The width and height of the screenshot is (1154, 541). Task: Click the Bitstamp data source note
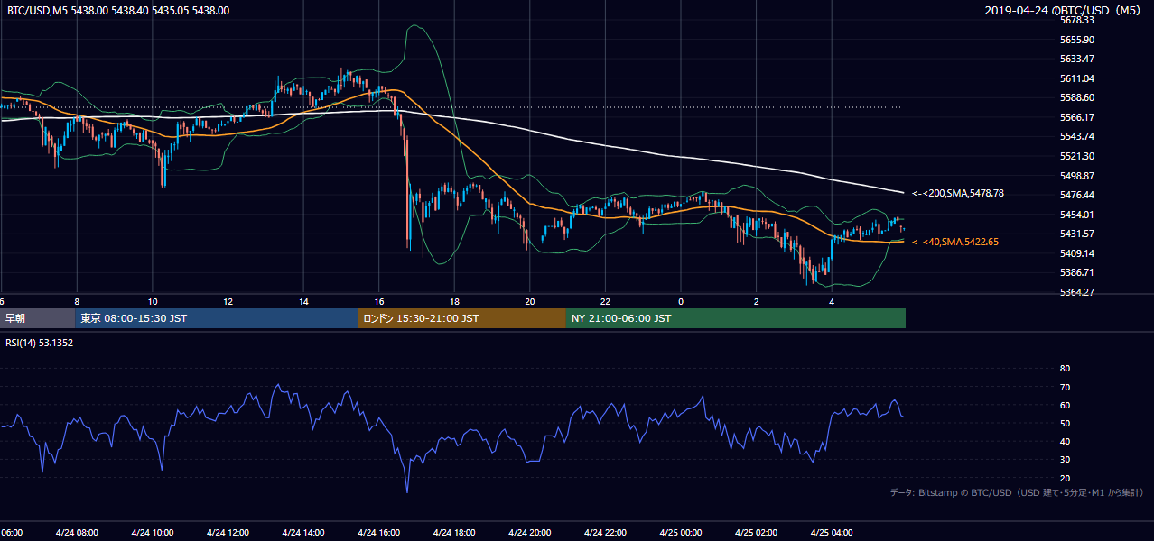pyautogui.click(x=1017, y=492)
